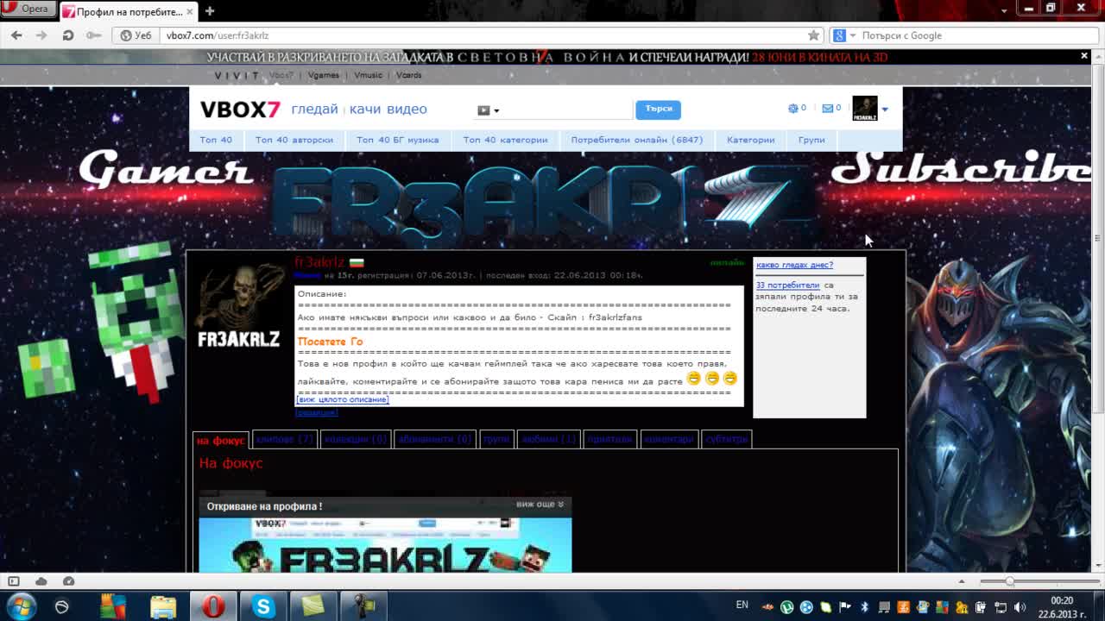Select the 'клипове (7)' tab
The image size is (1105, 621).
pyautogui.click(x=285, y=439)
